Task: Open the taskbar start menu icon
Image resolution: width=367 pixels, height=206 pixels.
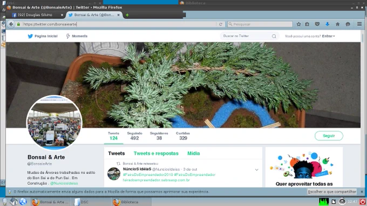Action: pyautogui.click(x=5, y=202)
